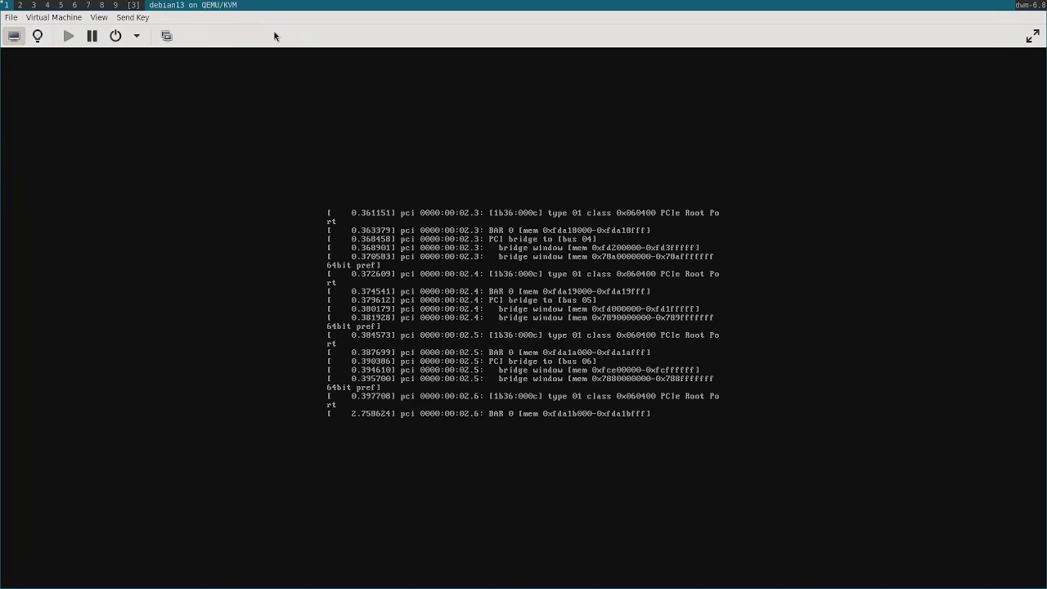The width and height of the screenshot is (1047, 589).
Task: Select dwm tag 1
Action: point(7,5)
